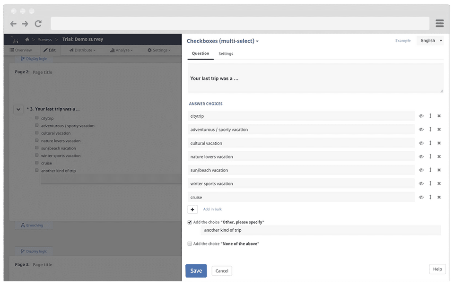This screenshot has width=454, height=287.
Task: Delete the citytrip answer choice
Action: (439, 116)
